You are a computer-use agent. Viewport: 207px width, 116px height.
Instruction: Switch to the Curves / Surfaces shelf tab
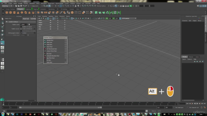[10, 9]
